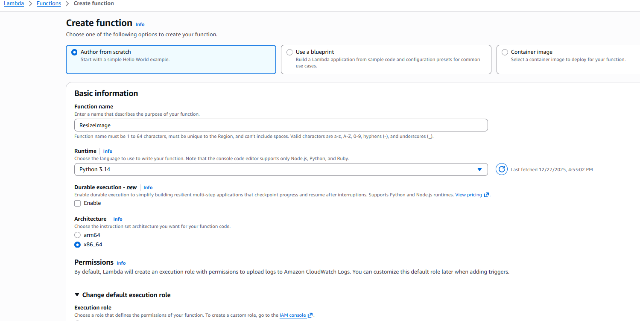The image size is (640, 321).
Task: Click the Function name input field
Action: click(281, 125)
